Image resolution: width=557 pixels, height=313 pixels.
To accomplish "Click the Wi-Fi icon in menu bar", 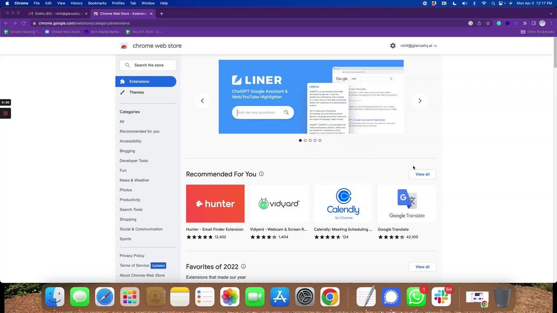I will [x=484, y=3].
